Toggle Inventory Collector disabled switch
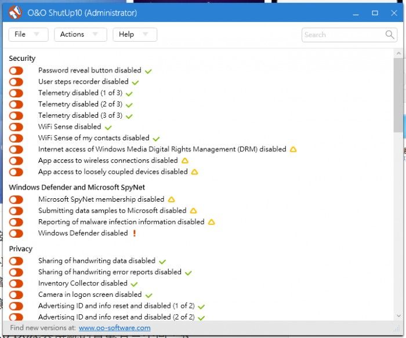This screenshot has height=338, width=406. [16, 284]
